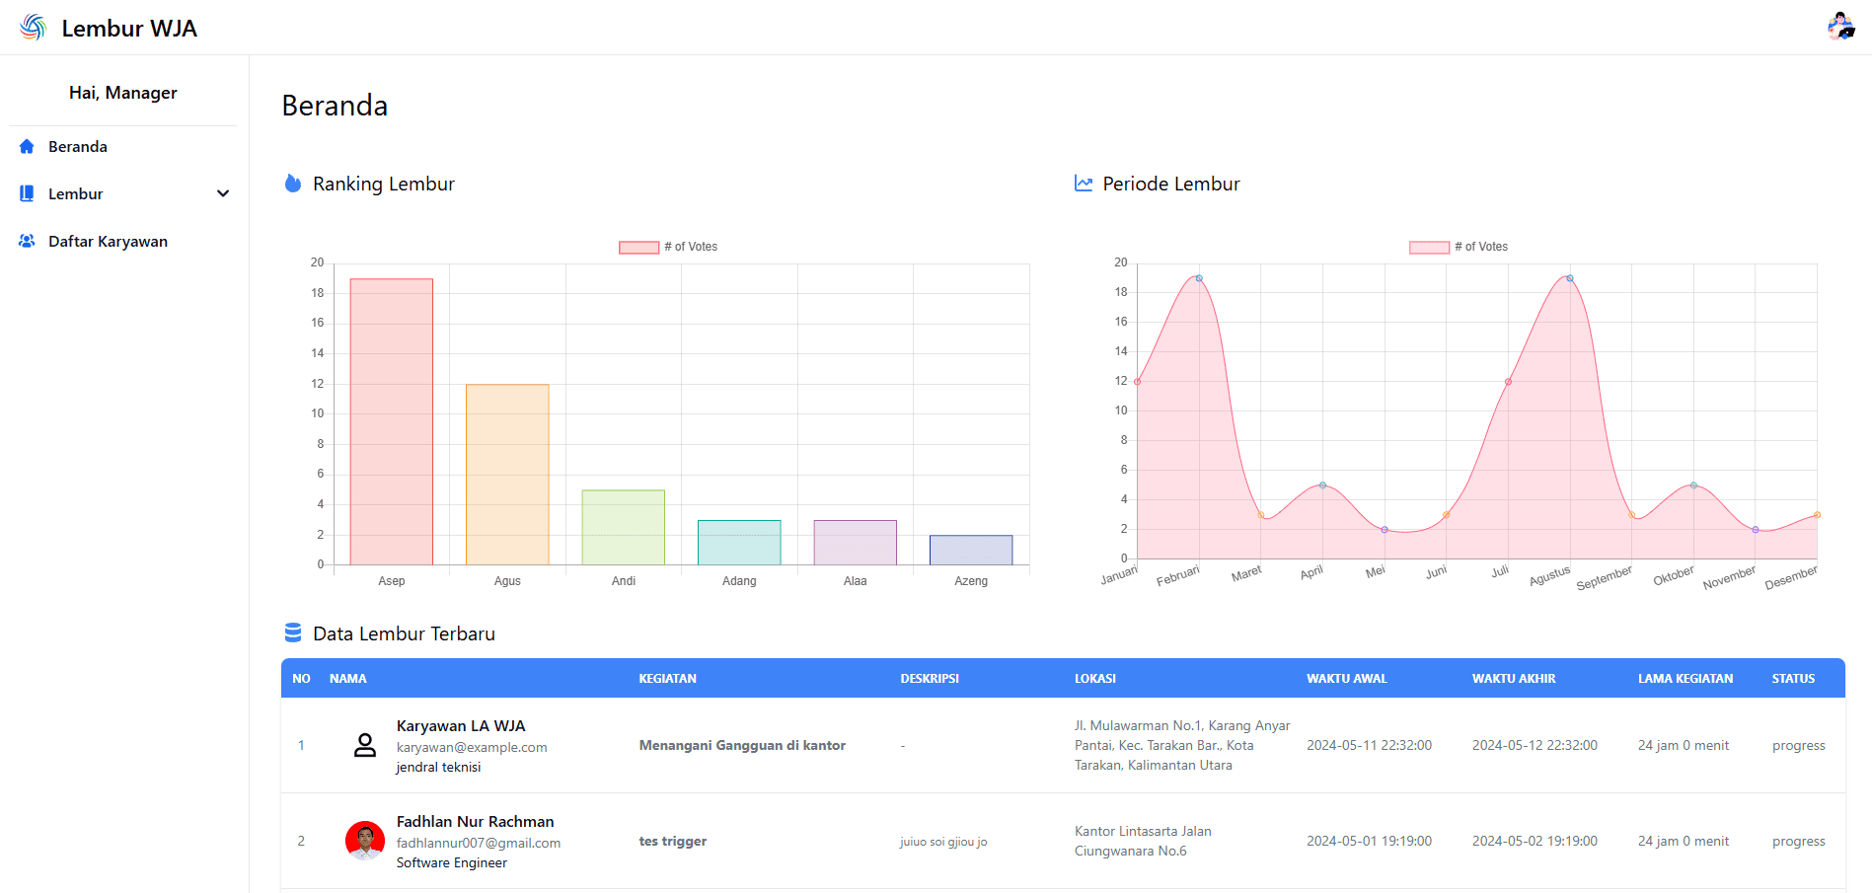Expand the Lembur sidebar chevron
1872x893 pixels.
223,193
